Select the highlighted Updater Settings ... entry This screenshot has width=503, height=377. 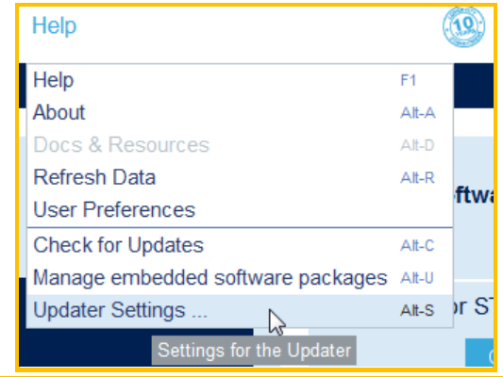(x=240, y=310)
